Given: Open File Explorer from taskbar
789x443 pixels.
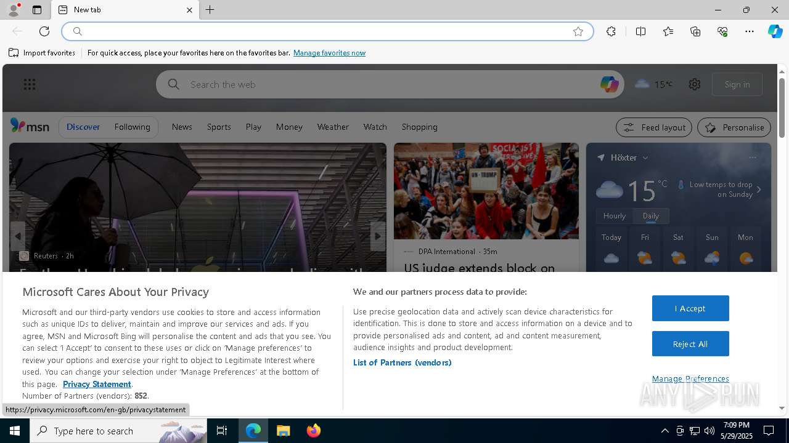Looking at the screenshot, I should [284, 431].
